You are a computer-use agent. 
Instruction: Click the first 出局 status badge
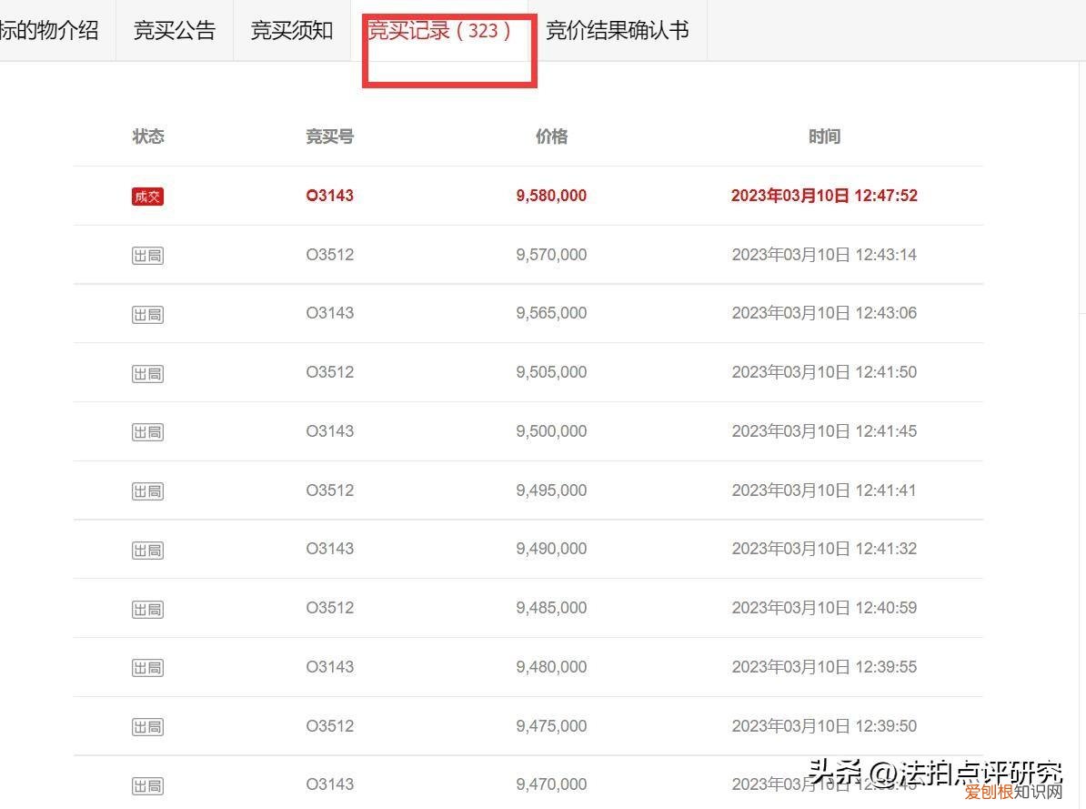(147, 255)
